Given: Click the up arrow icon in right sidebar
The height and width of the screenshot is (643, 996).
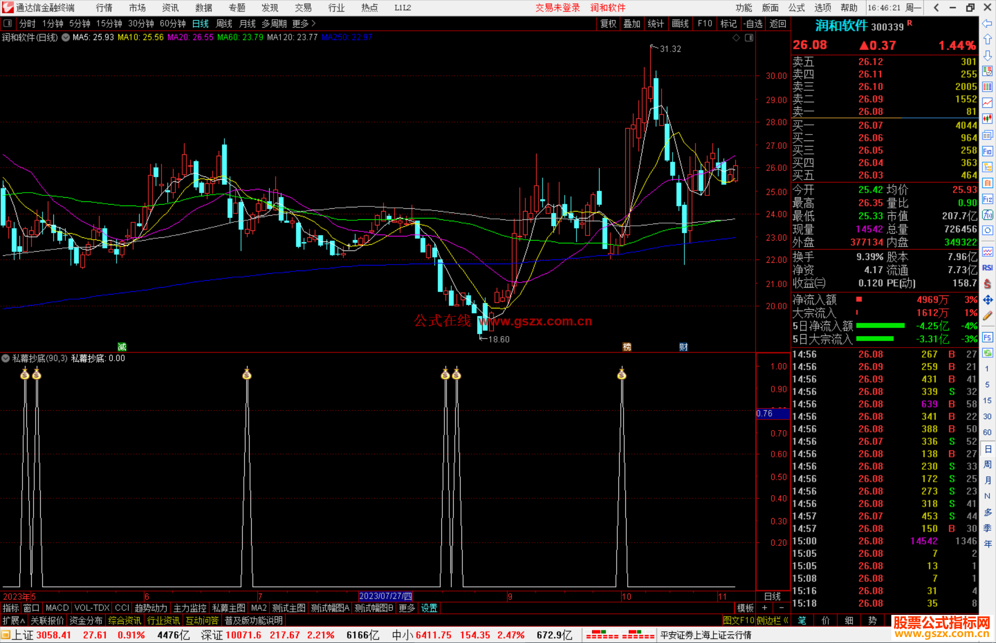Looking at the screenshot, I should click(x=987, y=40).
